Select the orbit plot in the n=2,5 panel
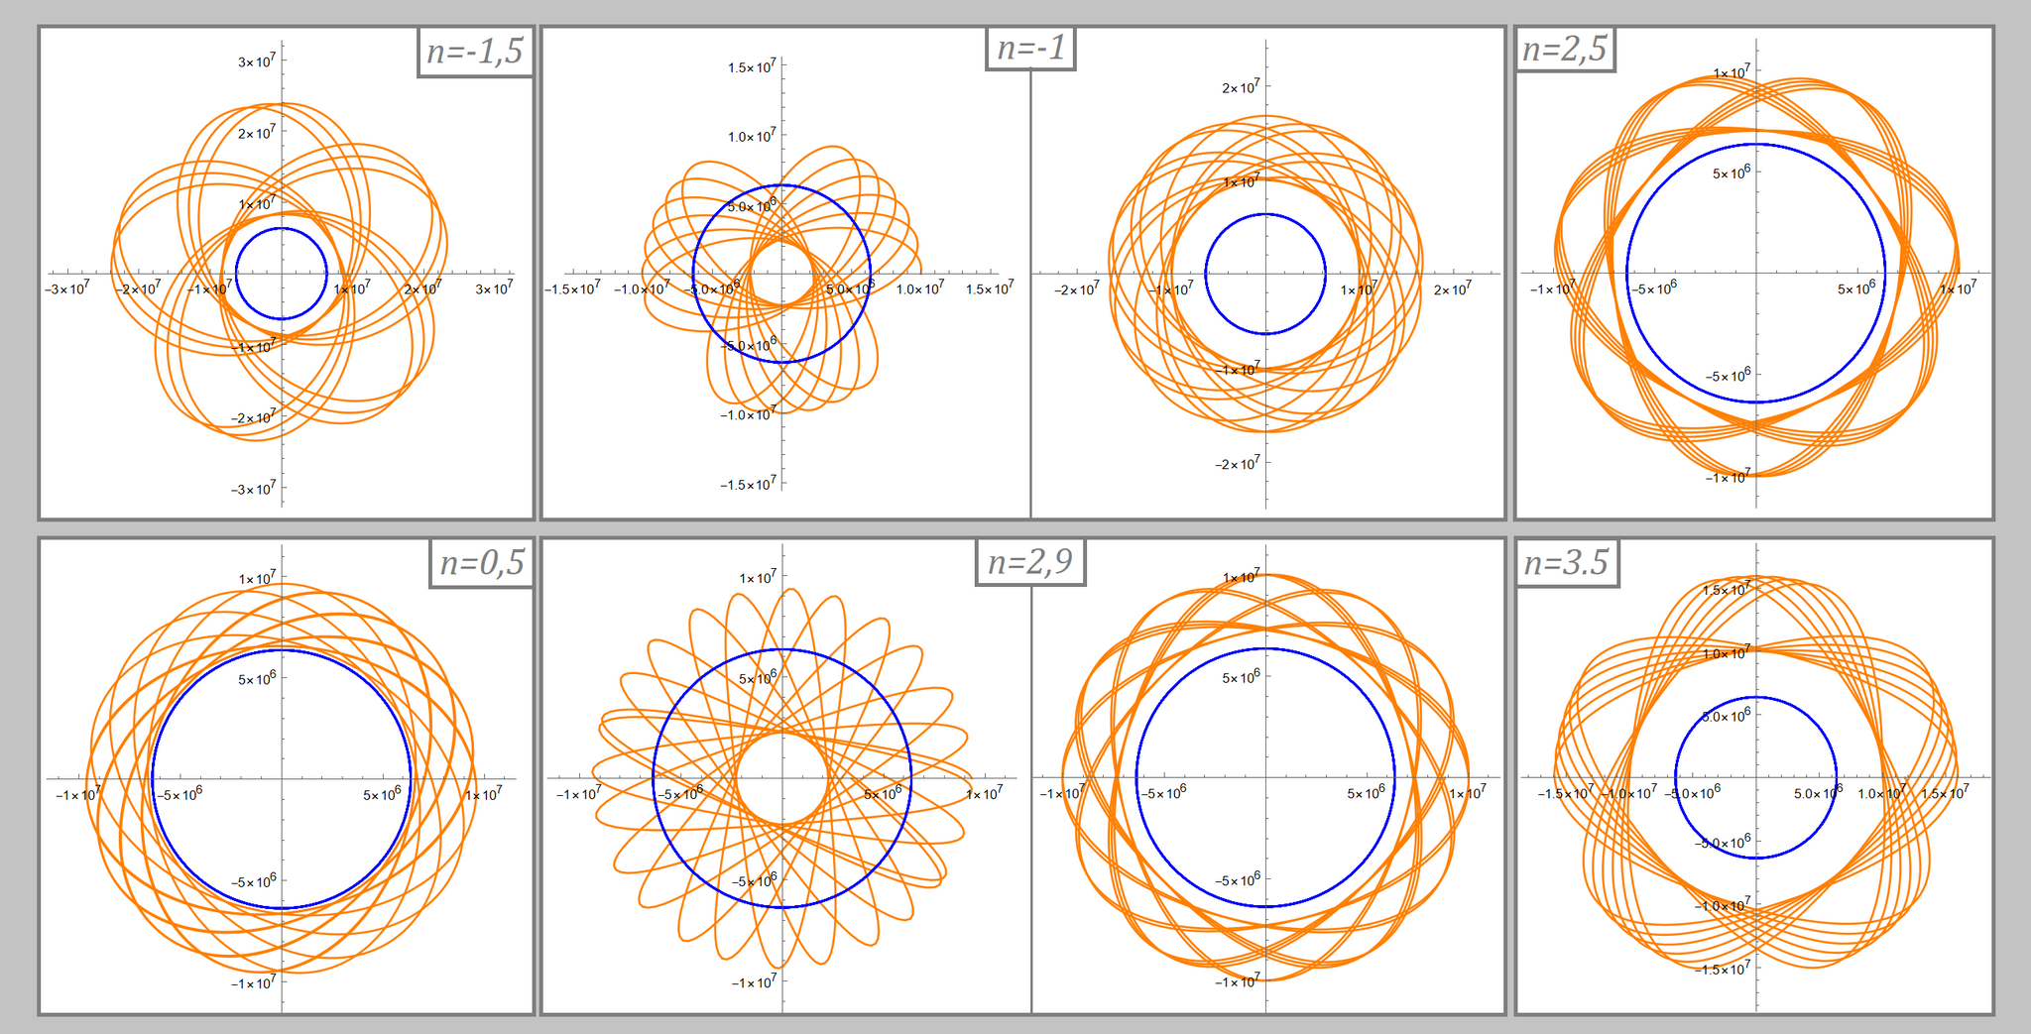Image resolution: width=2031 pixels, height=1034 pixels. point(1756,274)
